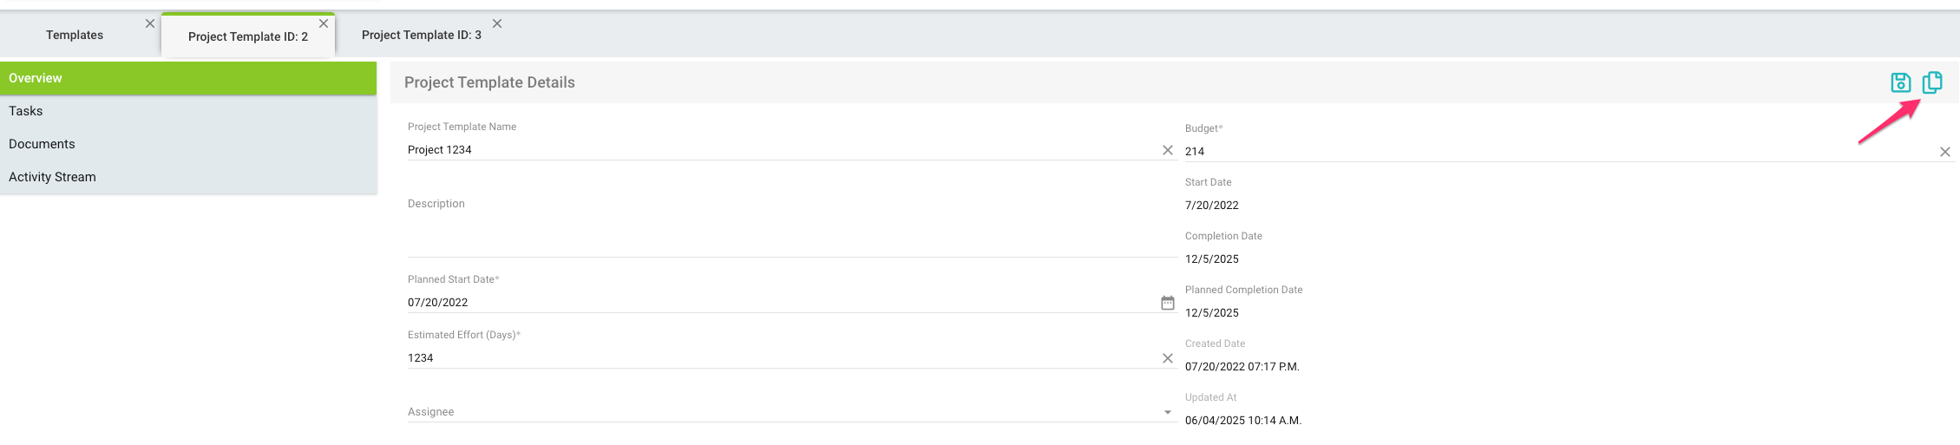Close the Project Template ID: 2 tab
Viewport: 1960px width, 445px height.
pyautogui.click(x=324, y=23)
